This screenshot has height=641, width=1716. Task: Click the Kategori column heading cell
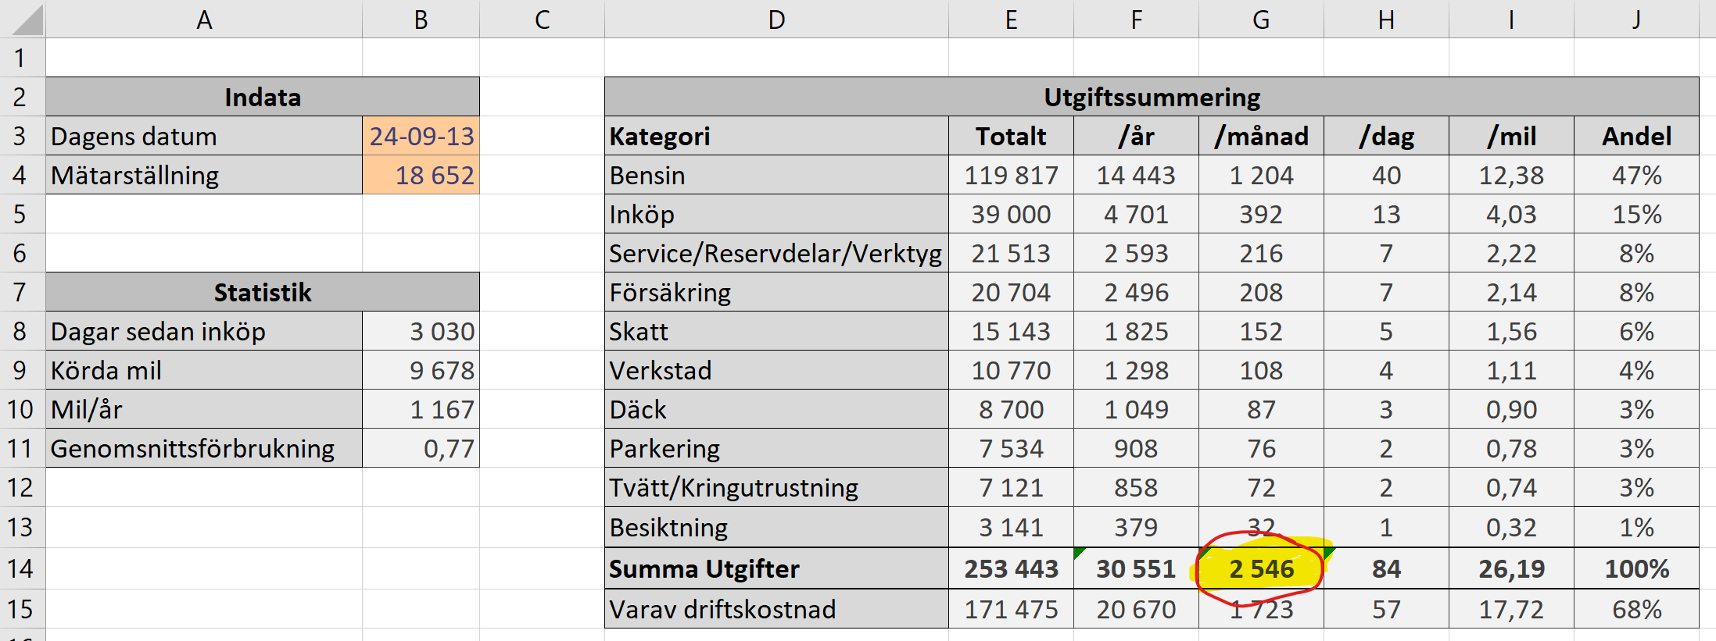pyautogui.click(x=776, y=137)
